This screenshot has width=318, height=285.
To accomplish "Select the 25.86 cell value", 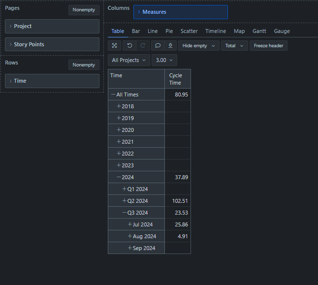I will 178,224.
